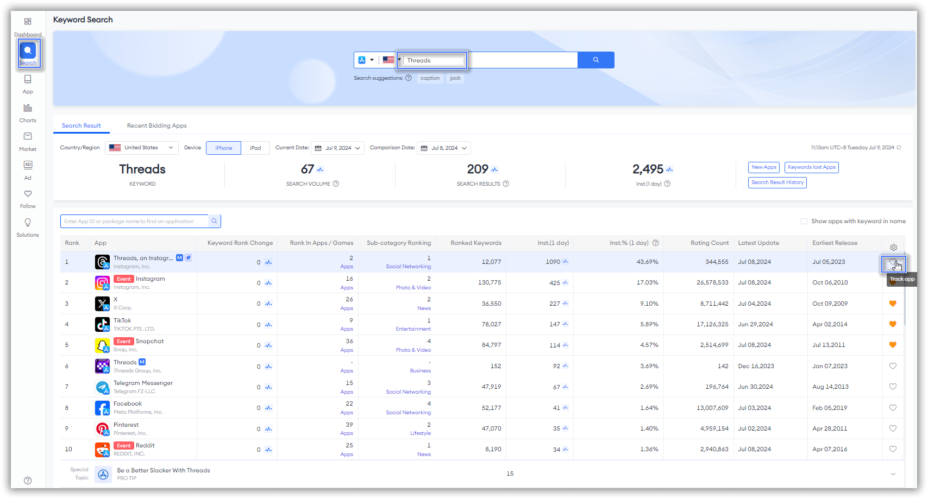Open the Current Date Jul 9, 2024 picker
Viewport: 928px width, 499px height.
[337, 148]
